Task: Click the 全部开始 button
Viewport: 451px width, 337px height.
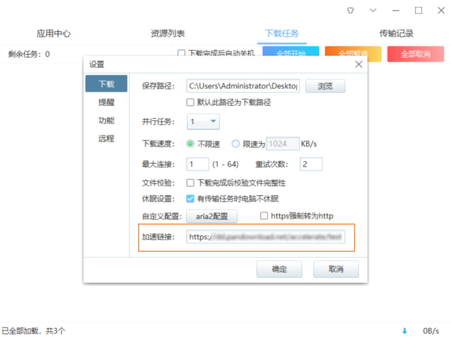Action: coord(291,51)
